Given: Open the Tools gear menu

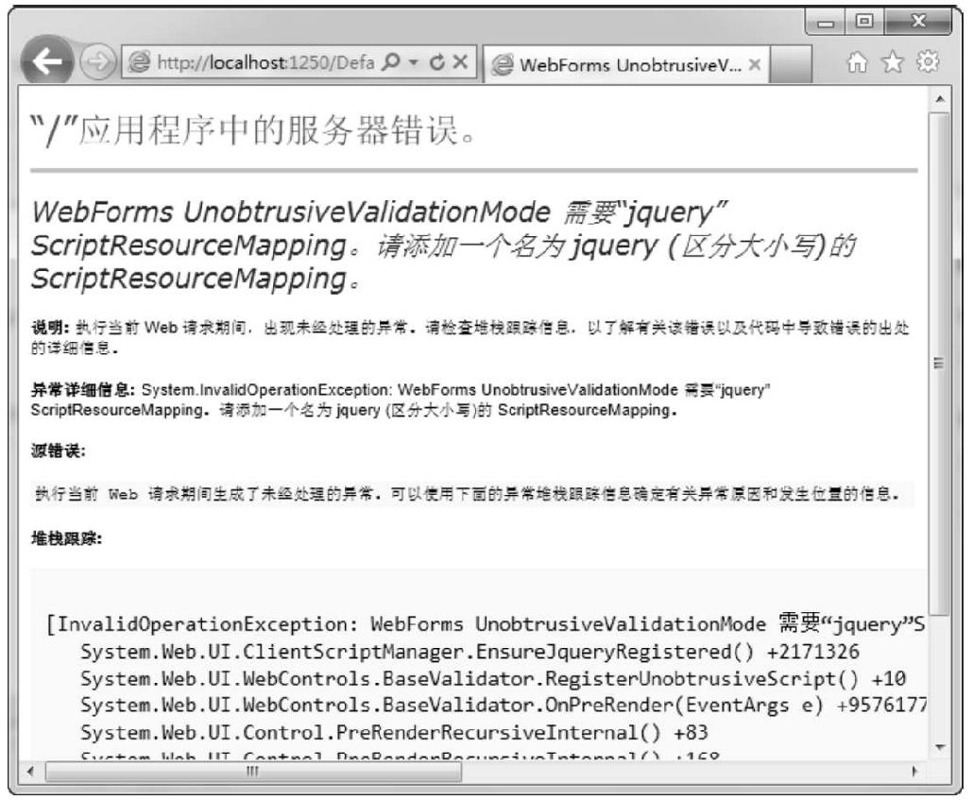Looking at the screenshot, I should click(928, 62).
